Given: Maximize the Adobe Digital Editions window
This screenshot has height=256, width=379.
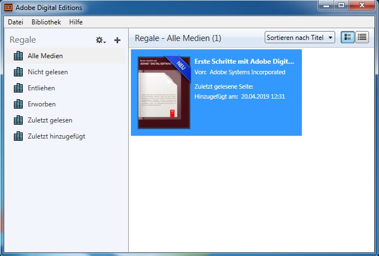Looking at the screenshot, I should point(341,6).
